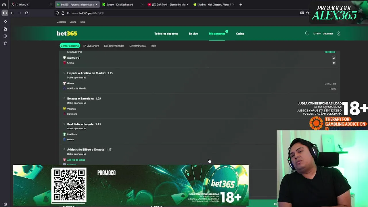Open the user account profile icon

tap(339, 34)
